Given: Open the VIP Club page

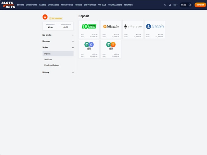Looking at the screenshot, I should pos(102,5).
